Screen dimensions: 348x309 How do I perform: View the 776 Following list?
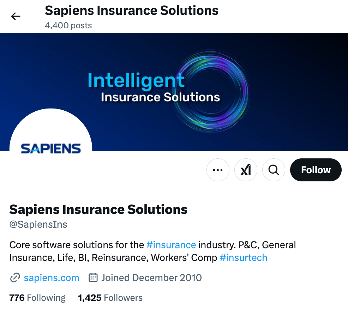(37, 298)
